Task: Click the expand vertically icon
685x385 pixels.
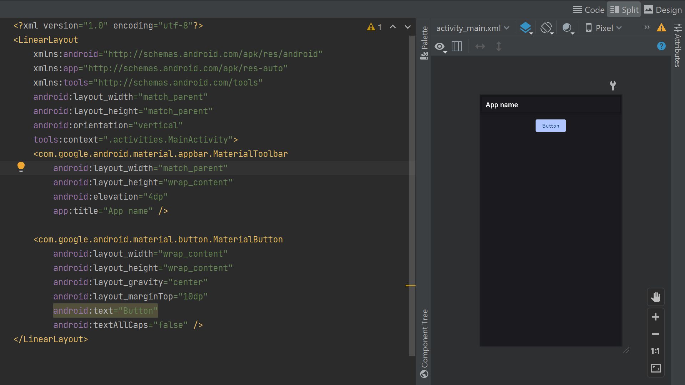Action: (499, 46)
